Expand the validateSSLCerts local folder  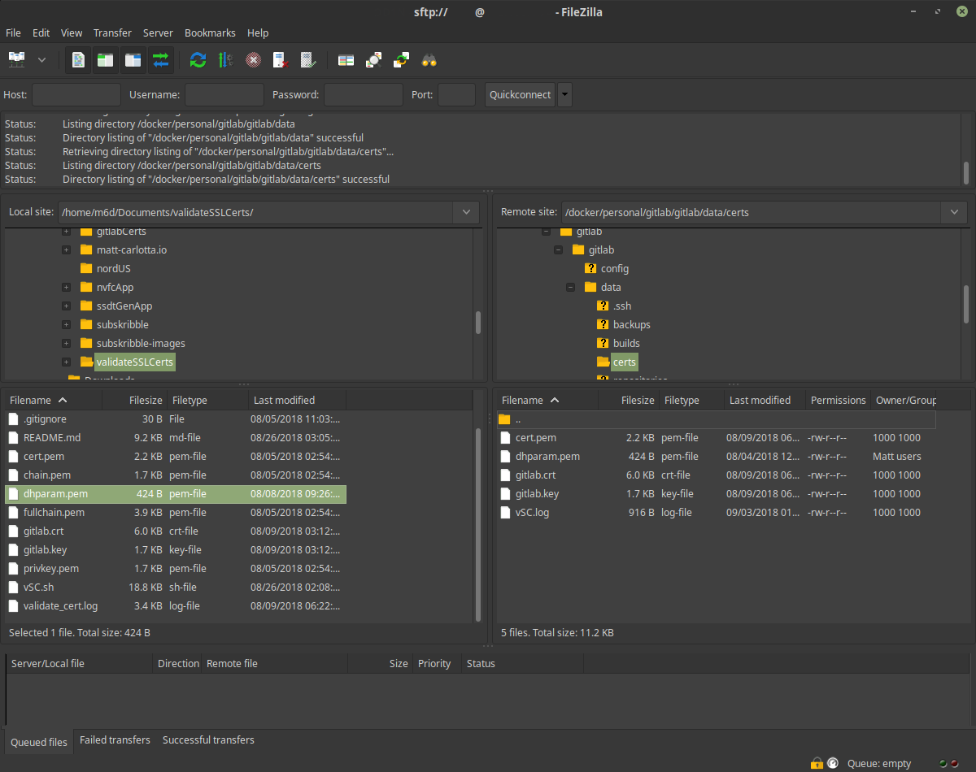click(x=67, y=362)
